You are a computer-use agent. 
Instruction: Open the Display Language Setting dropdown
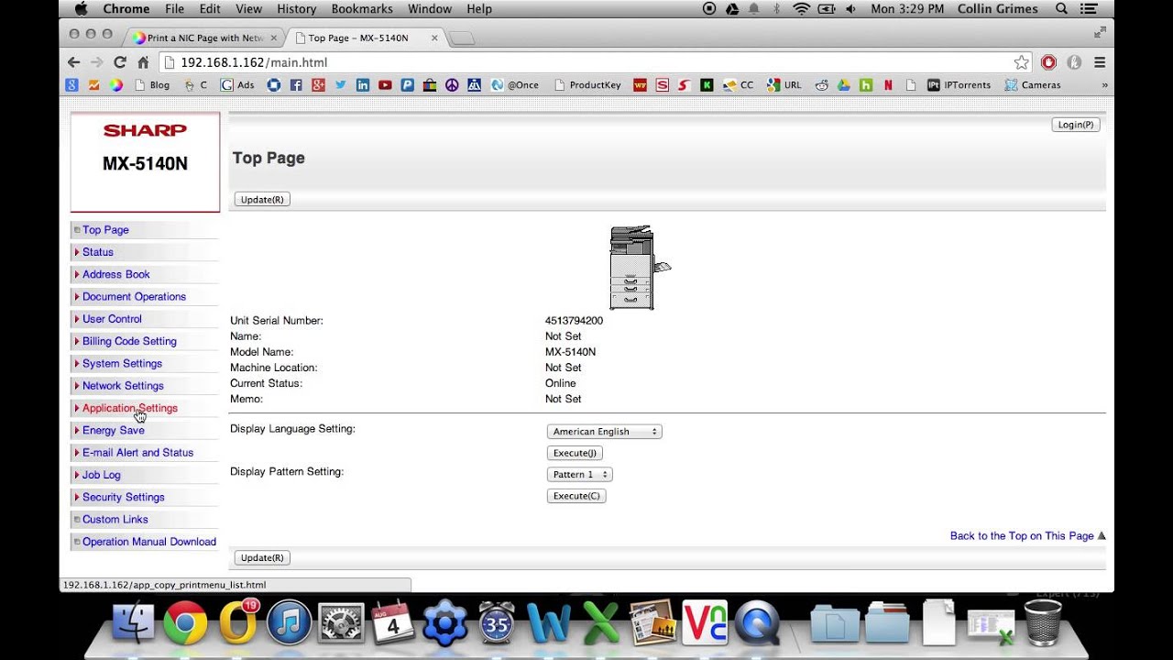tap(604, 432)
